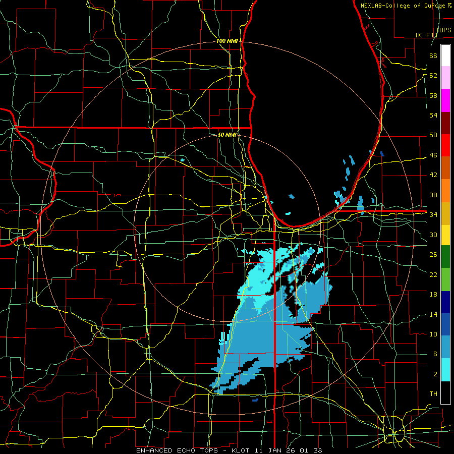Image resolution: width=454 pixels, height=454 pixels.
Task: Click the navy blue legend swatch
Action: (x=445, y=302)
